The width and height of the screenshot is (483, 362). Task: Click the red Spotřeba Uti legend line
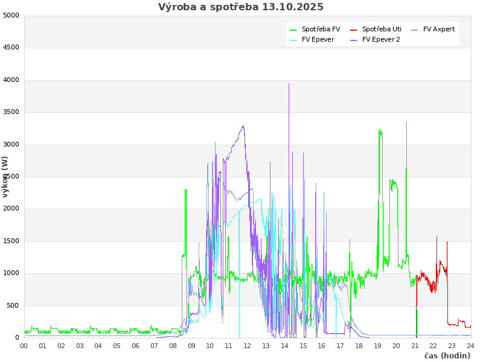coord(354,30)
